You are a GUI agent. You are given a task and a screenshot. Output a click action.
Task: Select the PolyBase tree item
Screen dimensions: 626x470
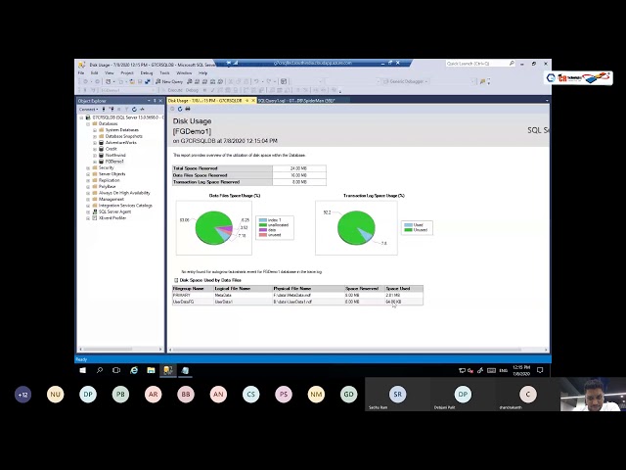tap(107, 187)
